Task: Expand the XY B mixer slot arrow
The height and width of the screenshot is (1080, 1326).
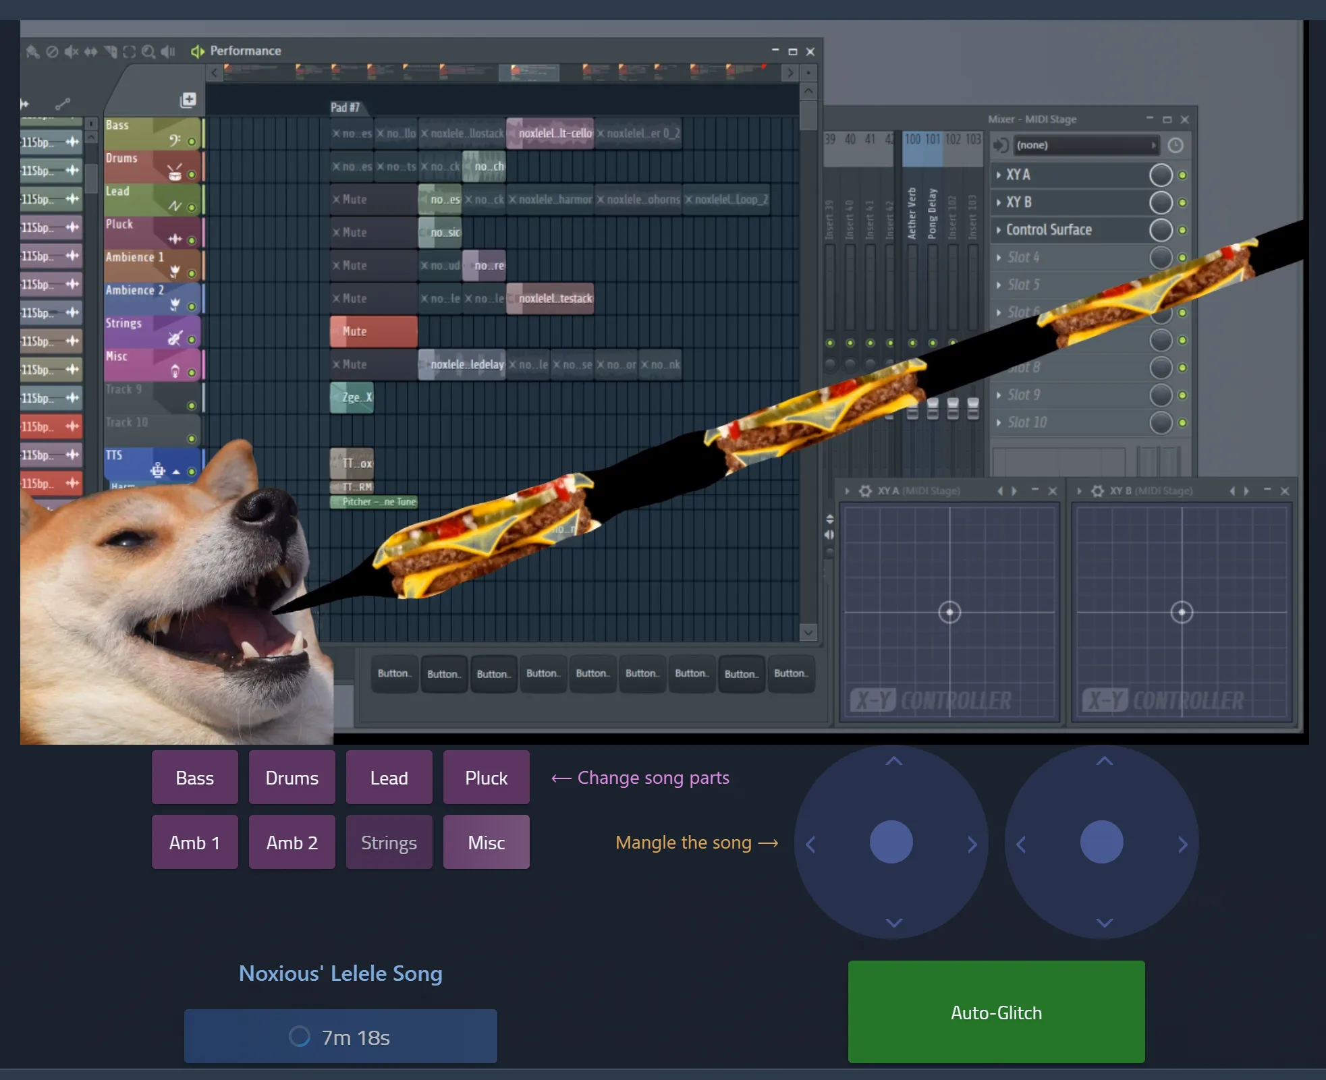Action: (999, 202)
